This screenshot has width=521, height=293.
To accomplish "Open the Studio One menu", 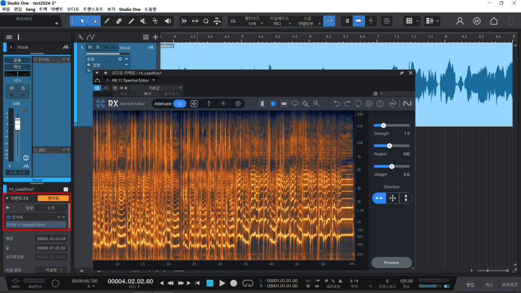I will [129, 9].
